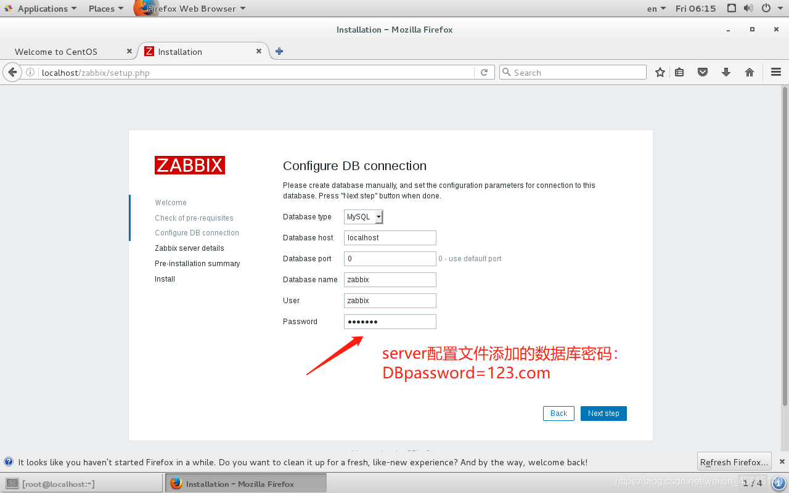
Task: Show bookmarks list icon
Action: tap(679, 73)
